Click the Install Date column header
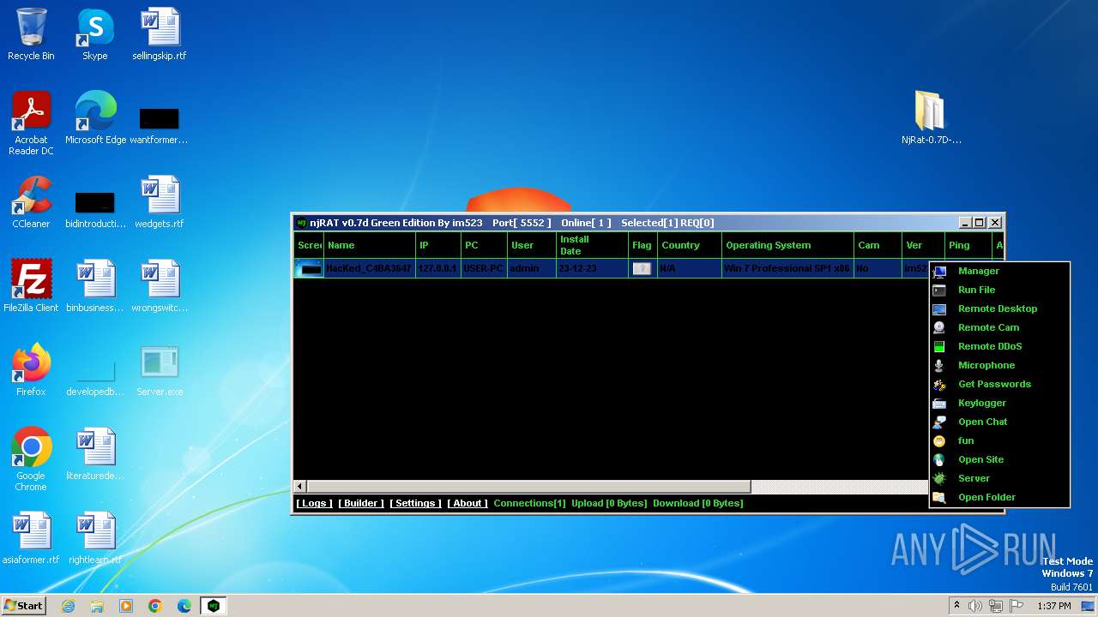The width and height of the screenshot is (1098, 617). [592, 245]
